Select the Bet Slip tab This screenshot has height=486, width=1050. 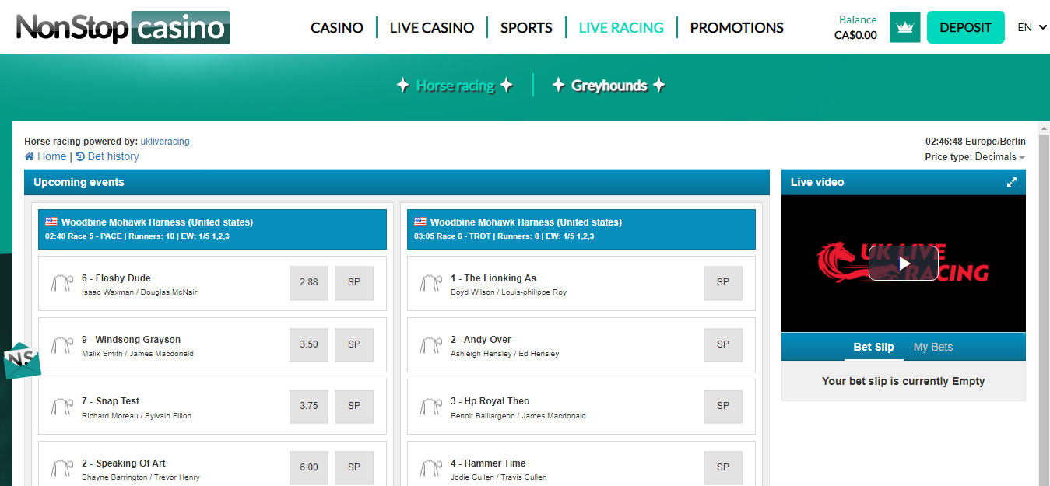873,347
